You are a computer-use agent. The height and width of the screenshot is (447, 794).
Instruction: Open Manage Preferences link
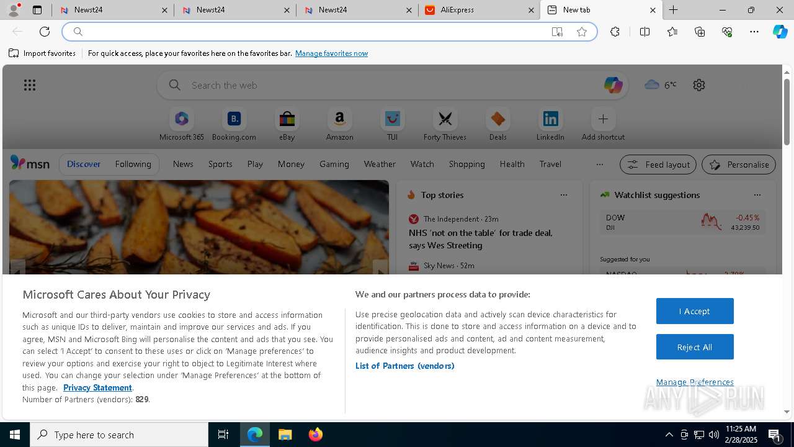tap(695, 382)
